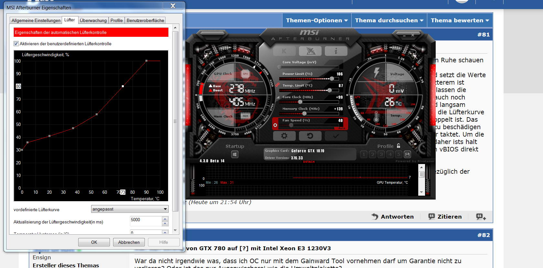Viewport: 543px width, 268px height.
Task: Toggle Aktivieren der benutzerdefinierten Lüfterkontrolle checkbox
Action: tap(16, 44)
